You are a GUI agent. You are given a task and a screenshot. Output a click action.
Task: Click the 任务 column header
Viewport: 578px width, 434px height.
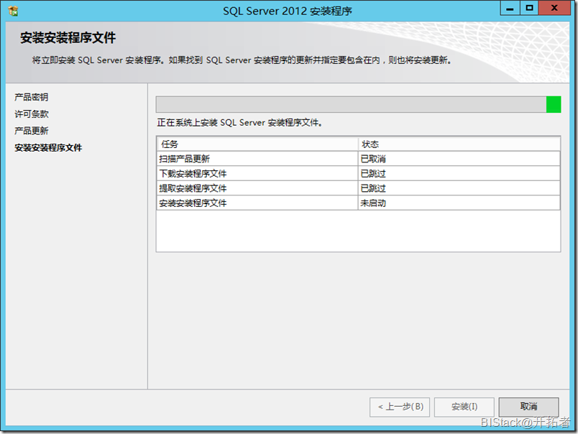tap(257, 144)
